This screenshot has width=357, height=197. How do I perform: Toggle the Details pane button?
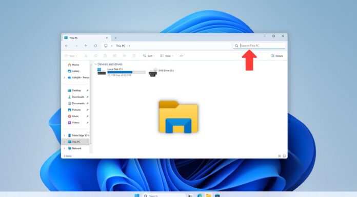click(277, 56)
